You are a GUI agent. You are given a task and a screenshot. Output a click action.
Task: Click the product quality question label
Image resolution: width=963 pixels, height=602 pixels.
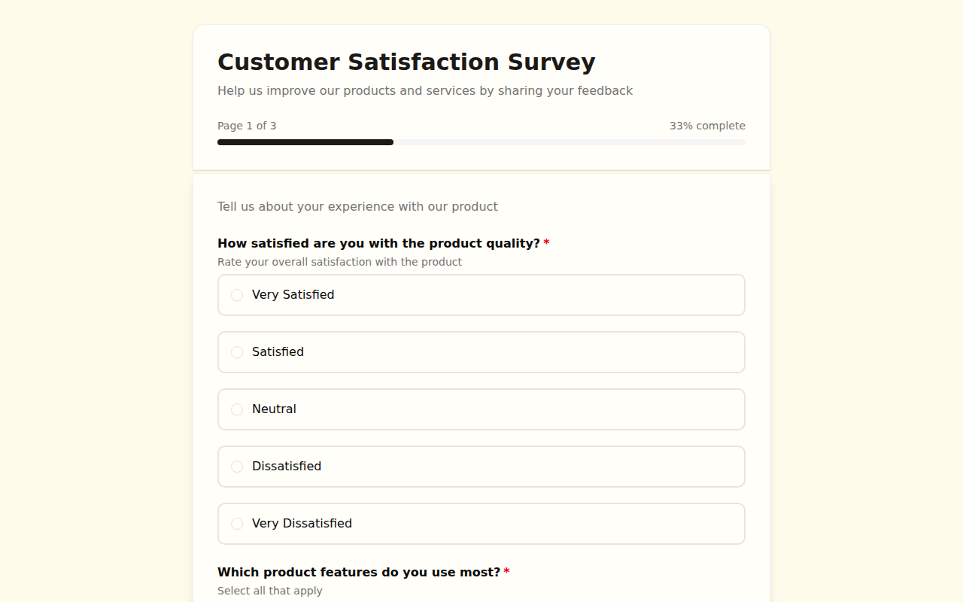pyautogui.click(x=378, y=244)
